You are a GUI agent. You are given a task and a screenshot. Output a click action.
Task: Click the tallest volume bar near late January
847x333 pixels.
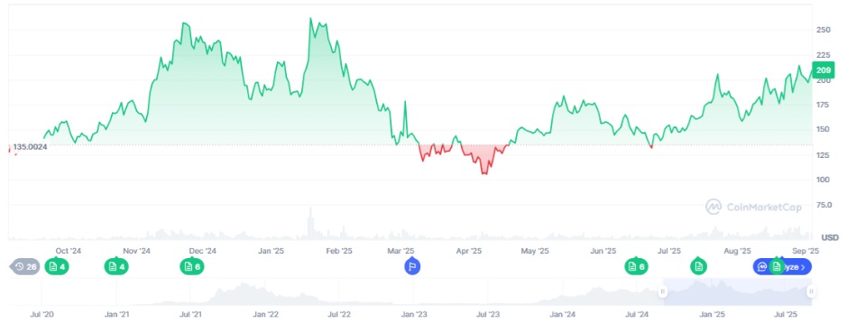click(x=310, y=223)
